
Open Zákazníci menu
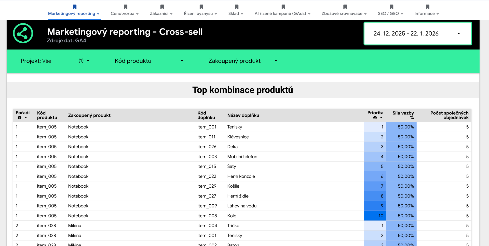[161, 13]
